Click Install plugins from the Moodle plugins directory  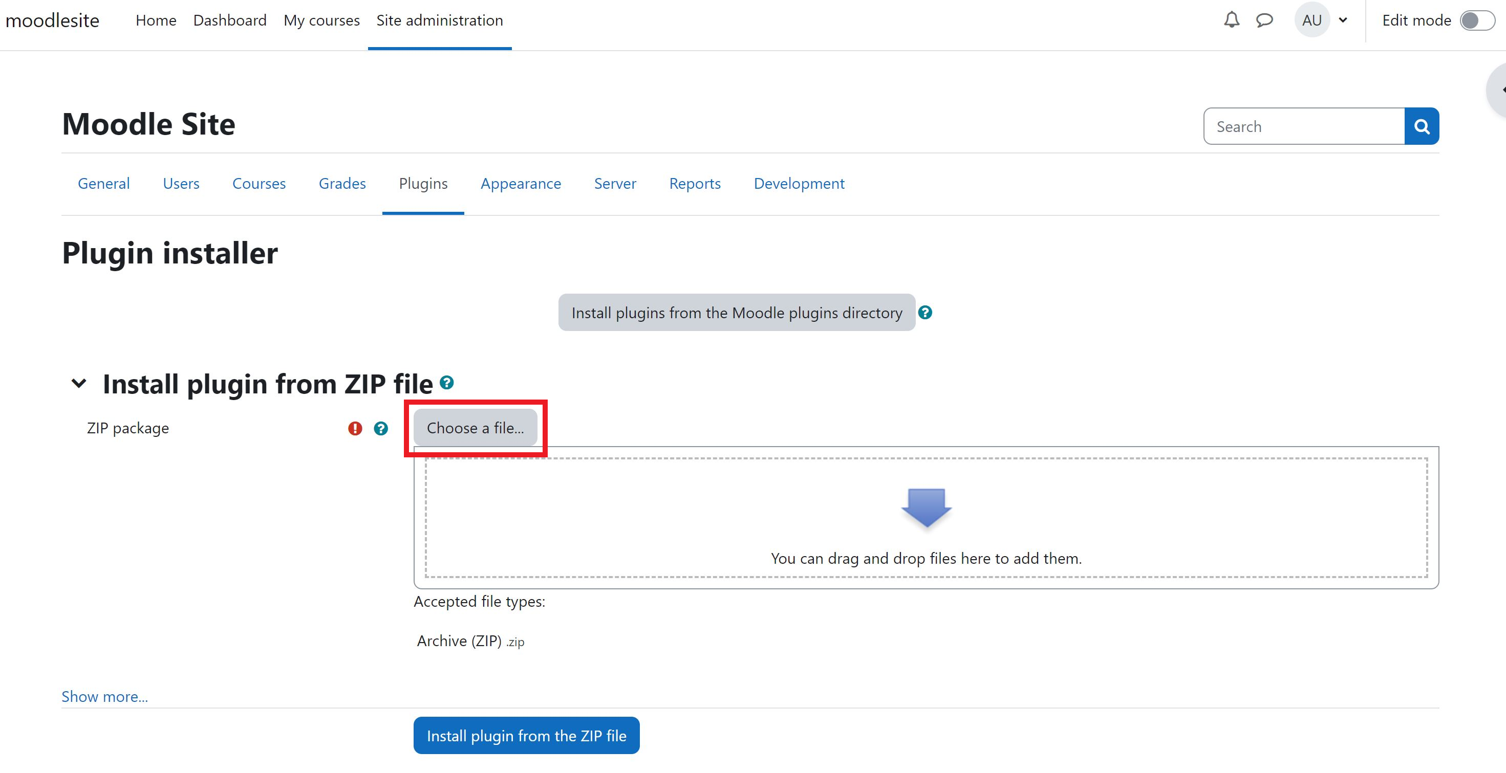coord(737,313)
